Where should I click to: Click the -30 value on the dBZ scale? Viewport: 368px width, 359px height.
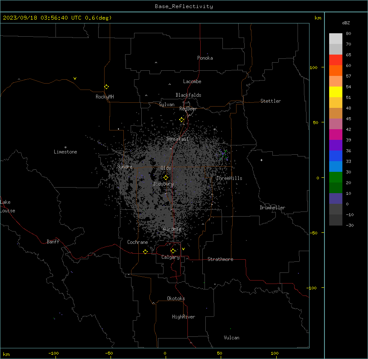[350, 225]
